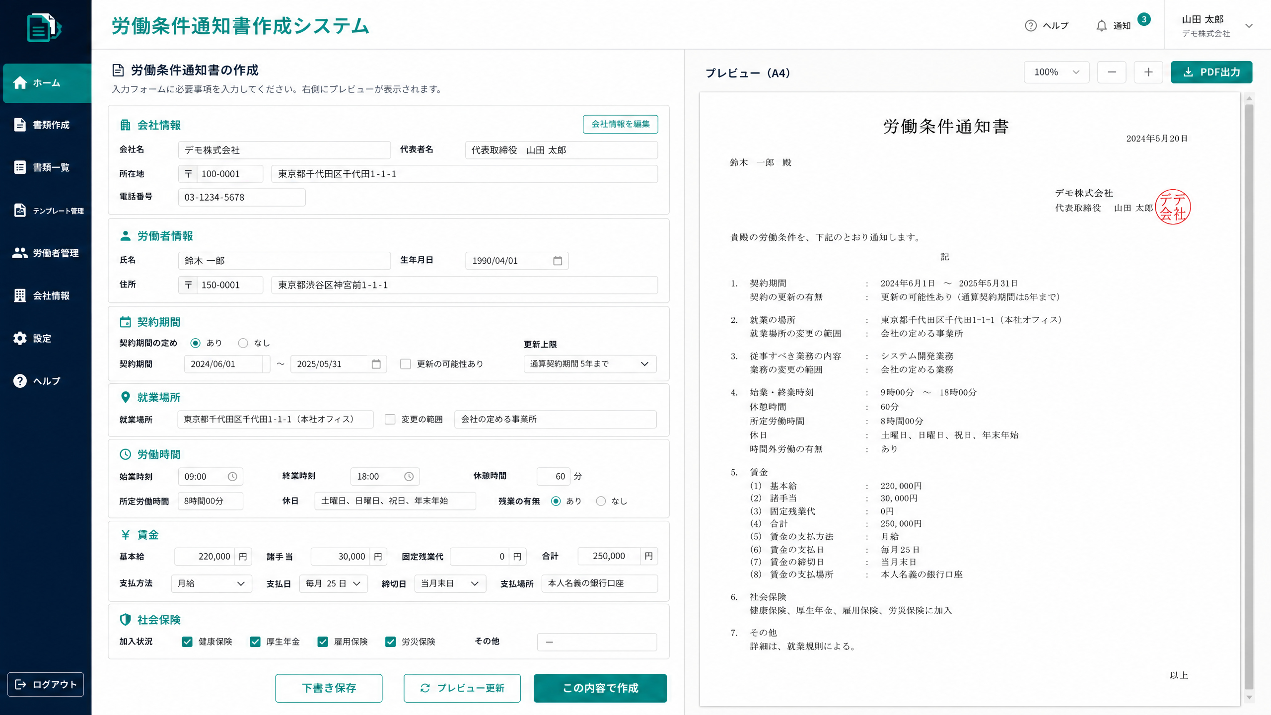Click the logout arrow icon
1271x715 pixels.
[x=20, y=685]
